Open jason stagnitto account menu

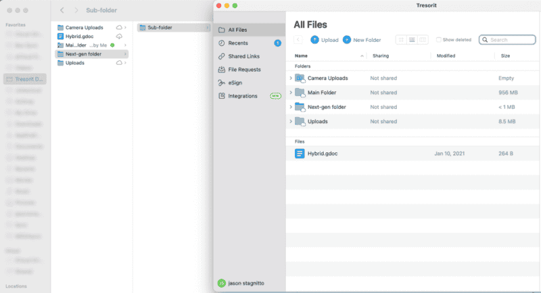coord(241,283)
